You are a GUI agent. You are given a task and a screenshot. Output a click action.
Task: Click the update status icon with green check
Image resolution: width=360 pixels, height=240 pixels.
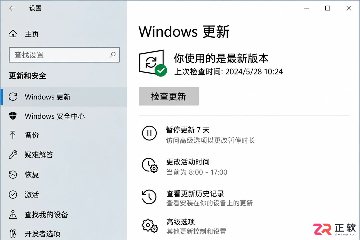pyautogui.click(x=153, y=63)
